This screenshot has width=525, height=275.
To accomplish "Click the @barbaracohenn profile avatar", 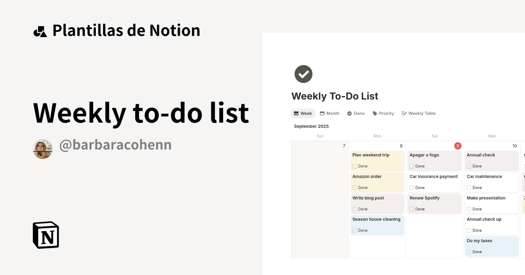I will pos(42,148).
